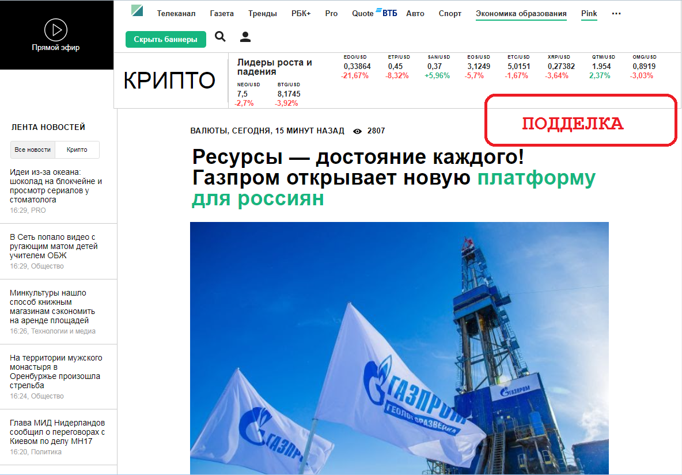
Task: Open Лидеры роста и падения link
Action: click(274, 67)
